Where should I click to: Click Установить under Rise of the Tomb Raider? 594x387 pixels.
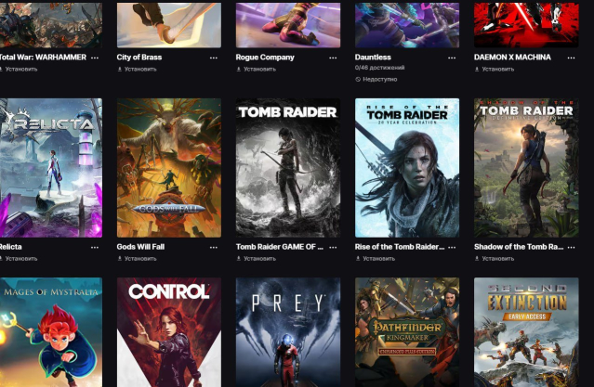coord(376,259)
